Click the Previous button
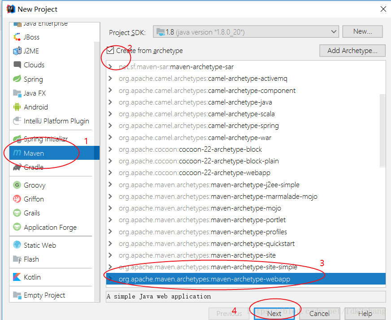 pyautogui.click(x=229, y=314)
